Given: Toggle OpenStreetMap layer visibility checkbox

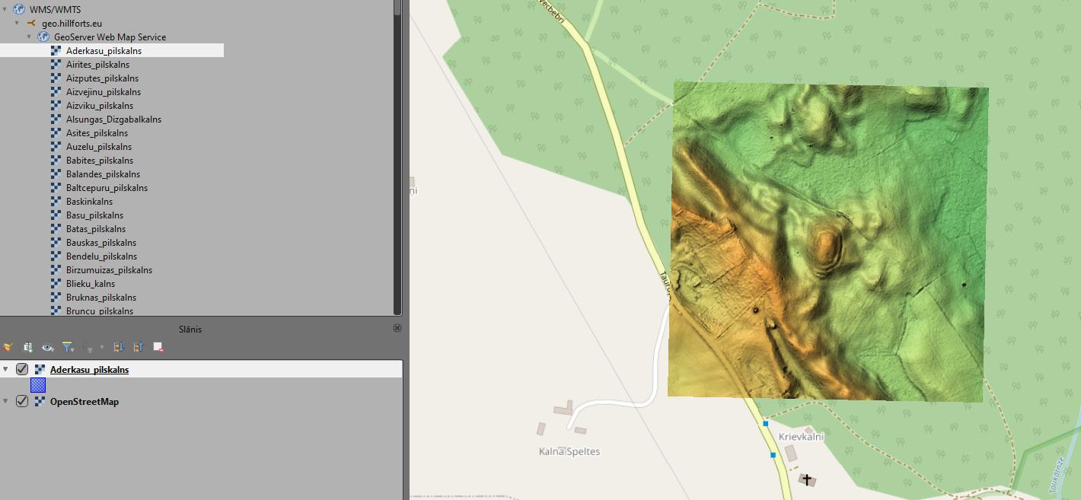Looking at the screenshot, I should [22, 401].
